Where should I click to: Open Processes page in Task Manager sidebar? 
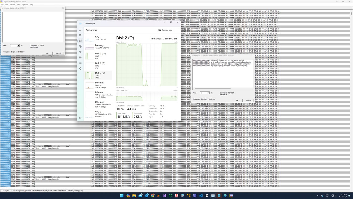pos(80,35)
